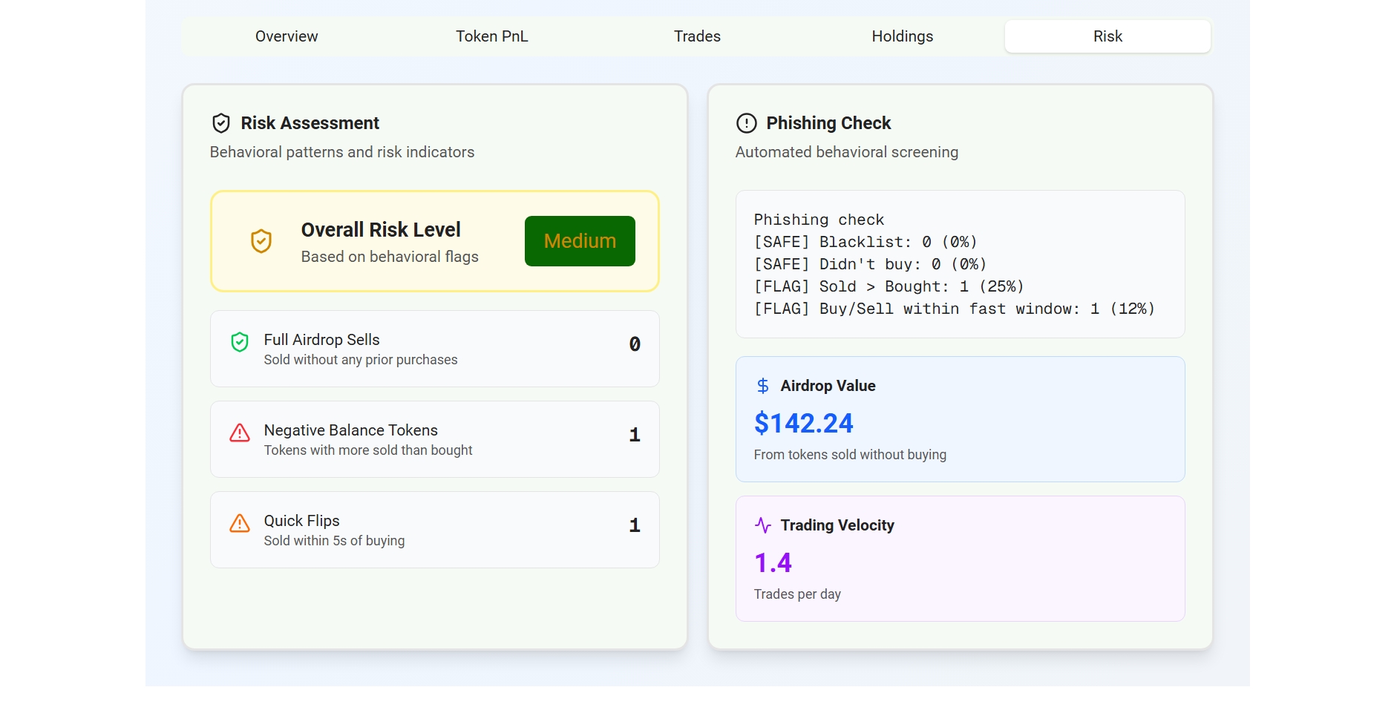The width and height of the screenshot is (1397, 713).
Task: Click the Risk Assessment shield icon
Action: tap(220, 123)
